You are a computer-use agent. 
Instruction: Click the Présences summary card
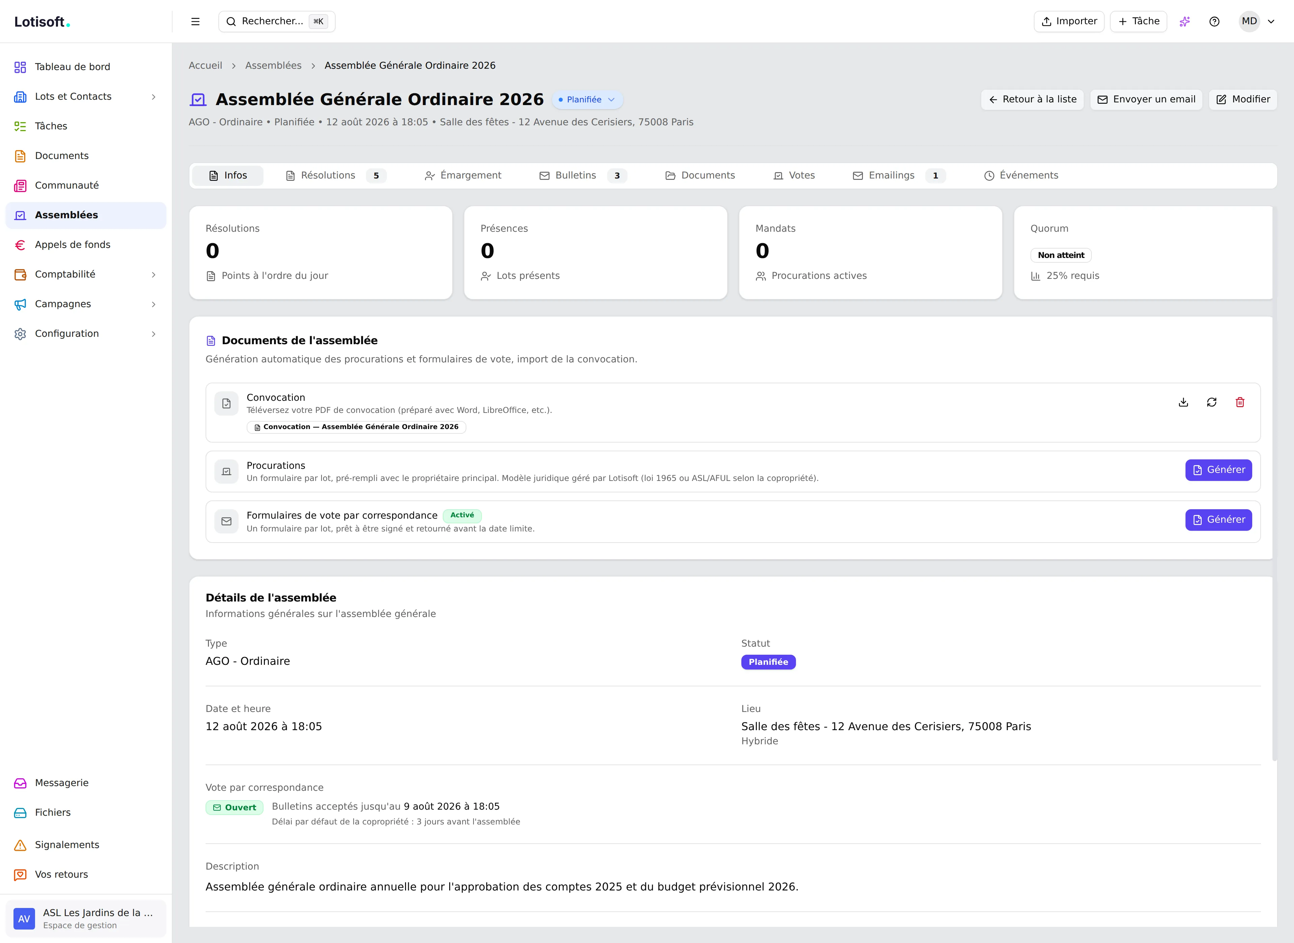[x=595, y=253]
